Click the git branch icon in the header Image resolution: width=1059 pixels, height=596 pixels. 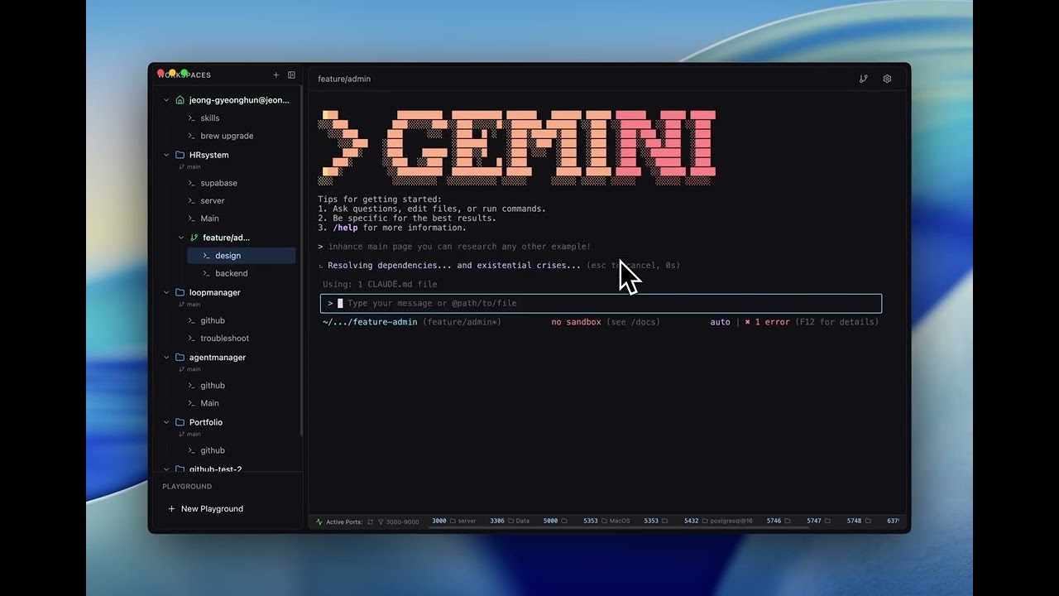[x=863, y=78]
